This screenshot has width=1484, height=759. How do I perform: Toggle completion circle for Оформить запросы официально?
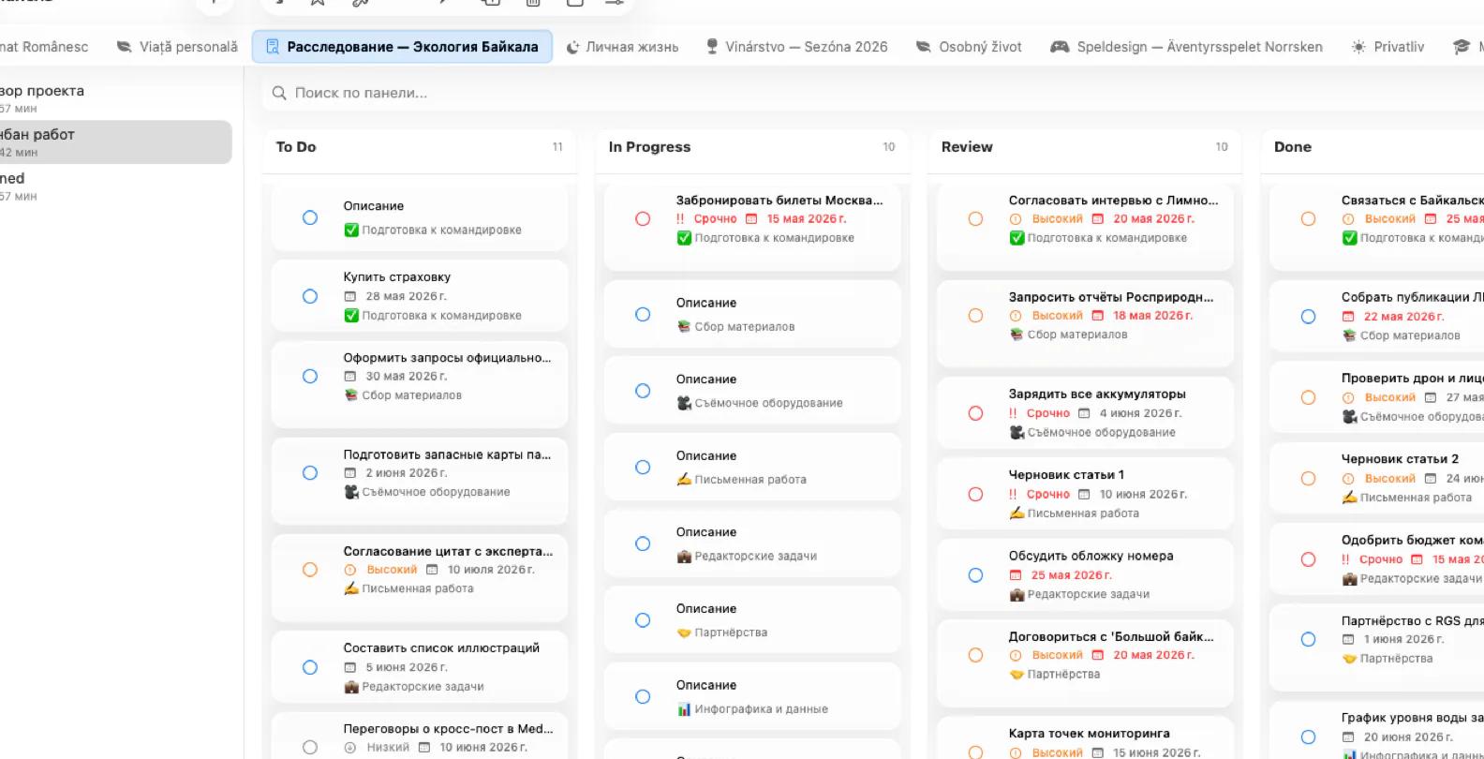click(x=310, y=376)
